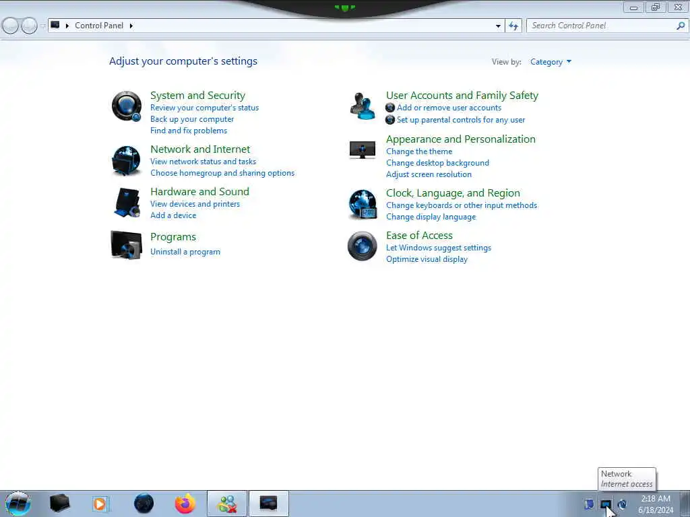The width and height of the screenshot is (690, 517).
Task: Select the Control Panel taskbar button
Action: [268, 504]
